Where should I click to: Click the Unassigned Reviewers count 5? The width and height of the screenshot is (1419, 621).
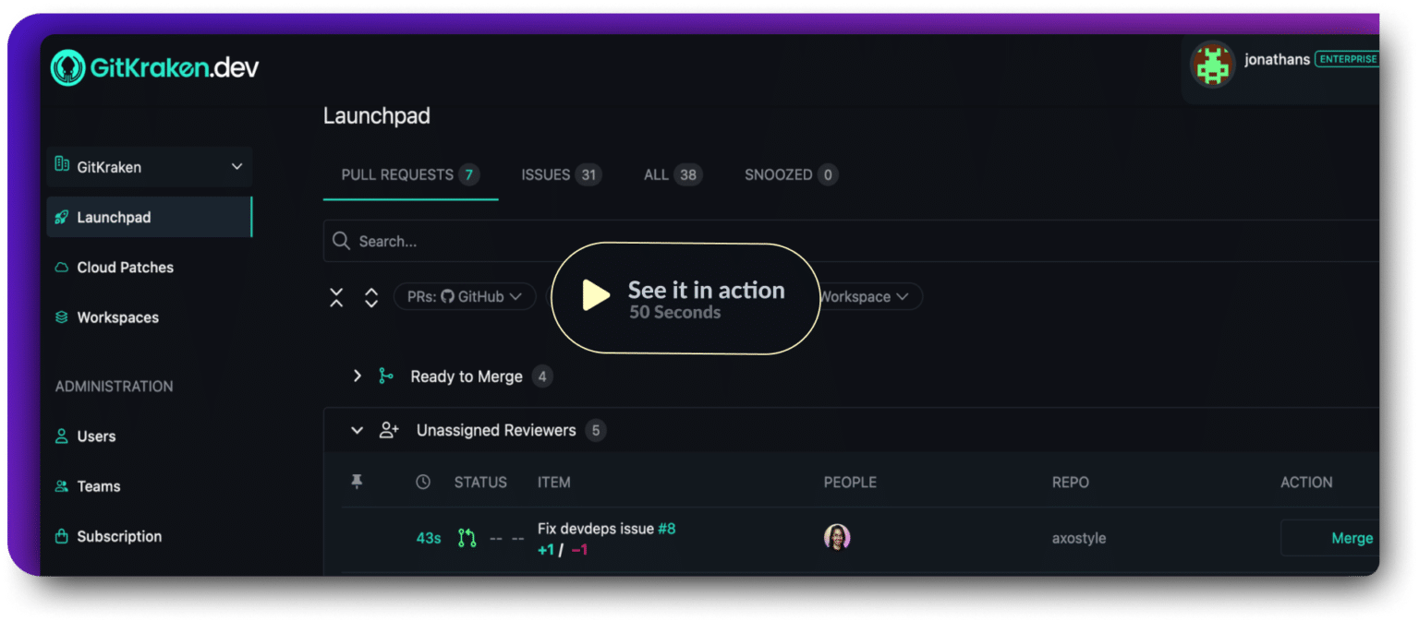pyautogui.click(x=596, y=430)
